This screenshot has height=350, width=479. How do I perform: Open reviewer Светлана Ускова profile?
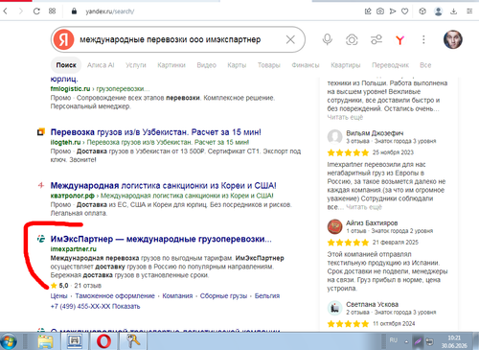pos(373,304)
